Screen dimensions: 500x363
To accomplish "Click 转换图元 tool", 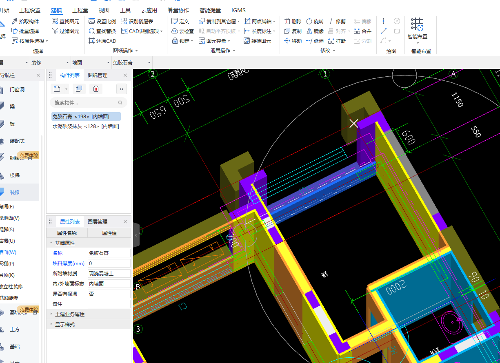I will [x=258, y=41].
